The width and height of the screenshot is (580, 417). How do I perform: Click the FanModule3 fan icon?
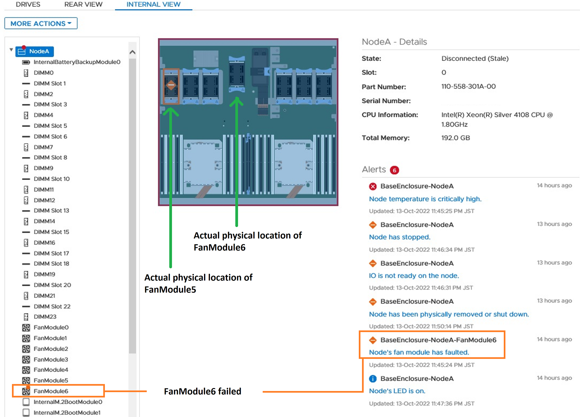tap(26, 359)
